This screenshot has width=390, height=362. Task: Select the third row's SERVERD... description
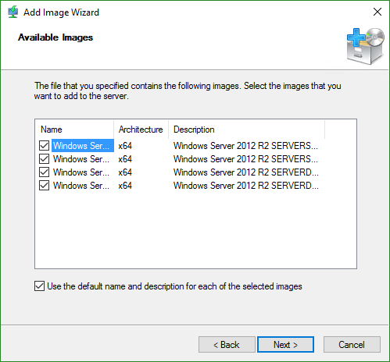tap(246, 172)
